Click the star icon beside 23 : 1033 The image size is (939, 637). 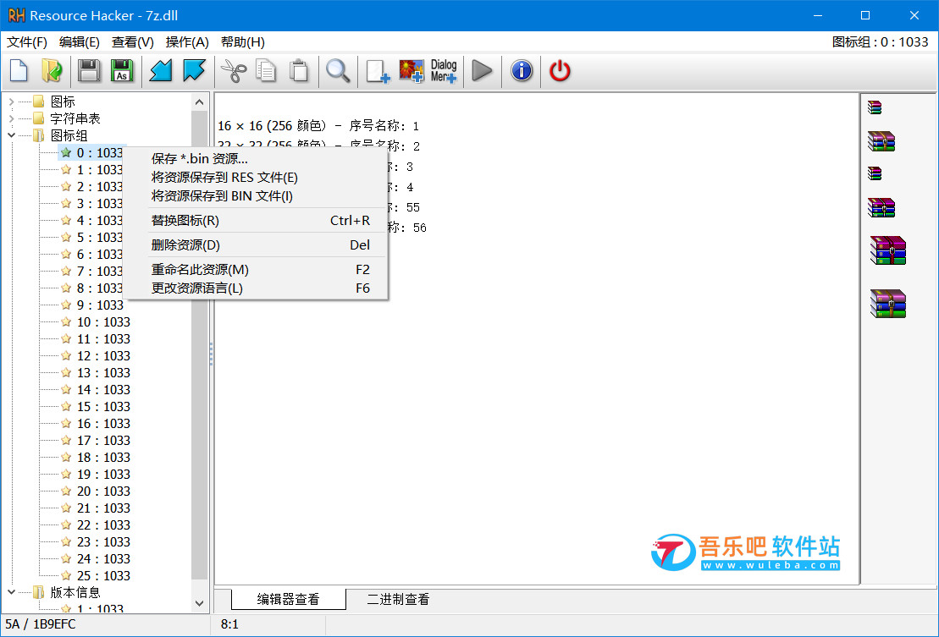click(66, 541)
